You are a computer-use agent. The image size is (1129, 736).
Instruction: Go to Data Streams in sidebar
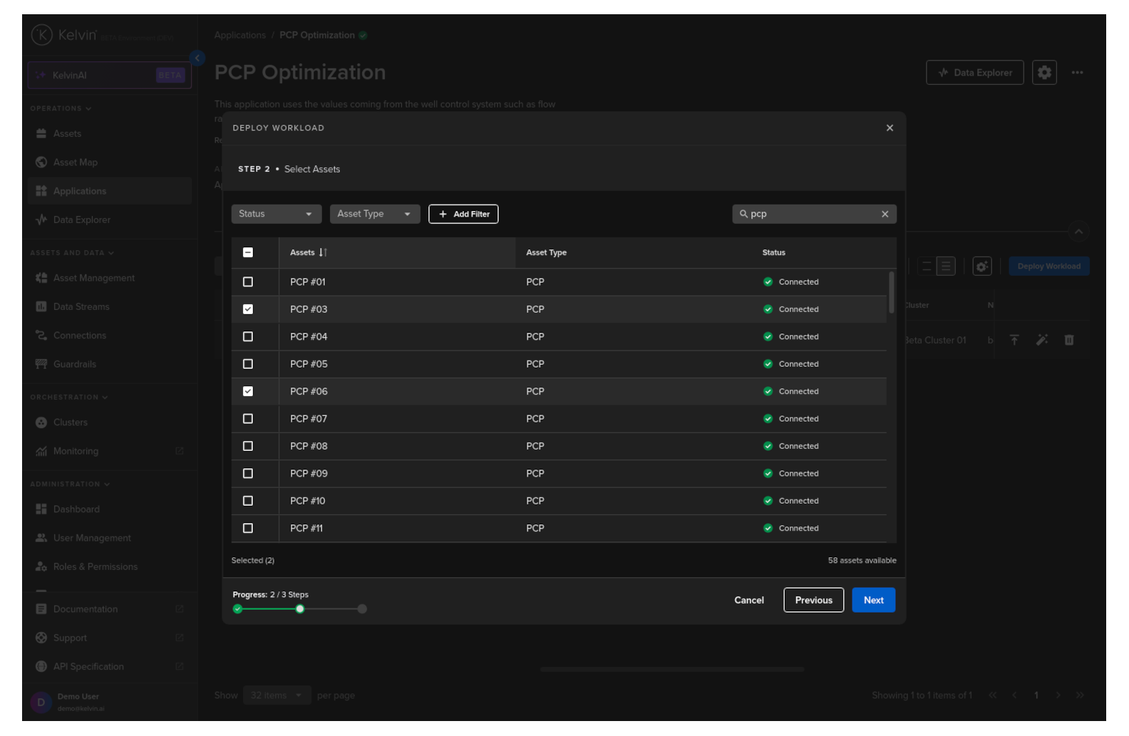(x=81, y=307)
